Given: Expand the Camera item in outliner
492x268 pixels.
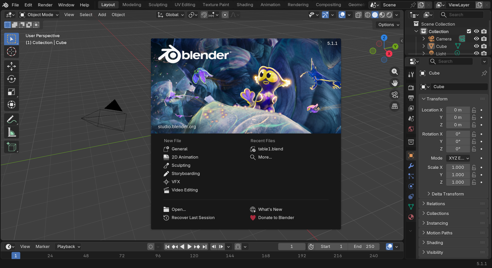Looking at the screenshot, I should tap(424, 39).
